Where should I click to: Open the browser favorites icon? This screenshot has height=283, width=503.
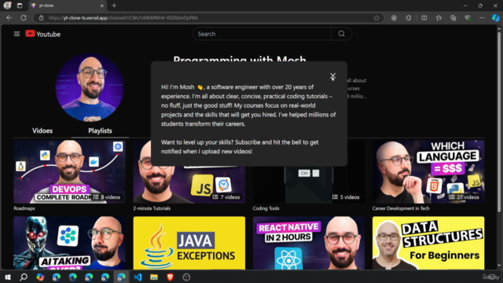(x=439, y=18)
